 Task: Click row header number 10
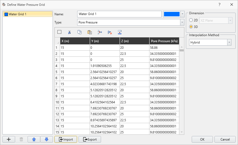coord(57,102)
